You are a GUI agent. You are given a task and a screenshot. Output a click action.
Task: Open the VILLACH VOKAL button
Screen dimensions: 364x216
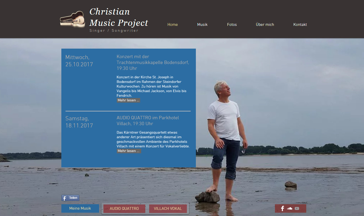(x=168, y=209)
